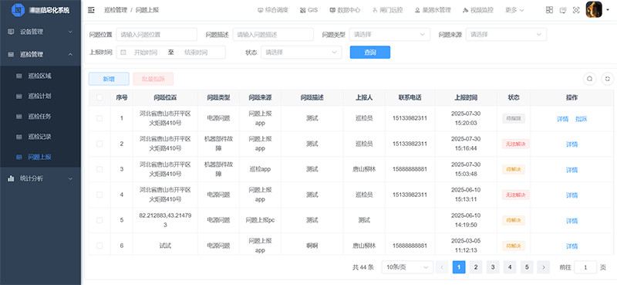Click the 巡检管理 breadcrumb
Image resolution: width=617 pixels, height=285 pixels.
[x=116, y=10]
